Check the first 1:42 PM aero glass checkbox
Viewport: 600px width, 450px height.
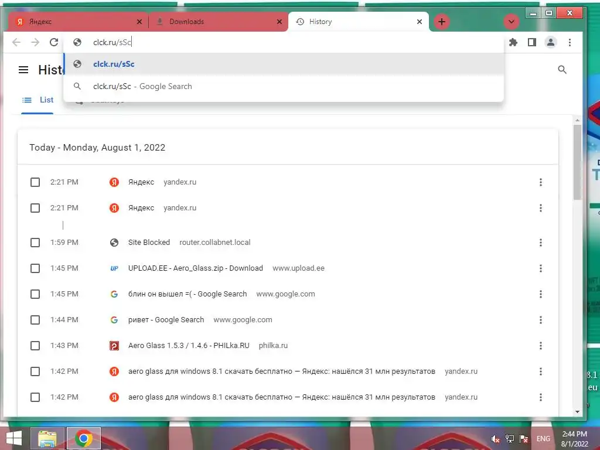35,371
